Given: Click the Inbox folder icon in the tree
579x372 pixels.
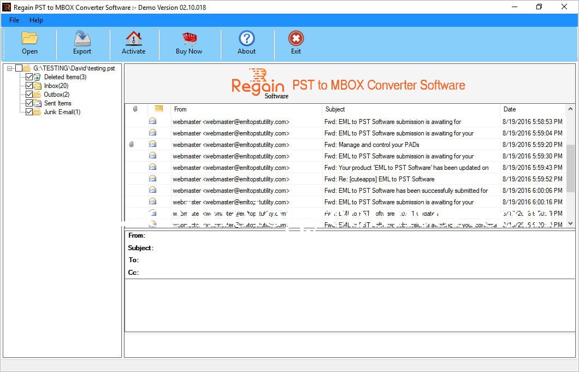Looking at the screenshot, I should click(x=37, y=86).
